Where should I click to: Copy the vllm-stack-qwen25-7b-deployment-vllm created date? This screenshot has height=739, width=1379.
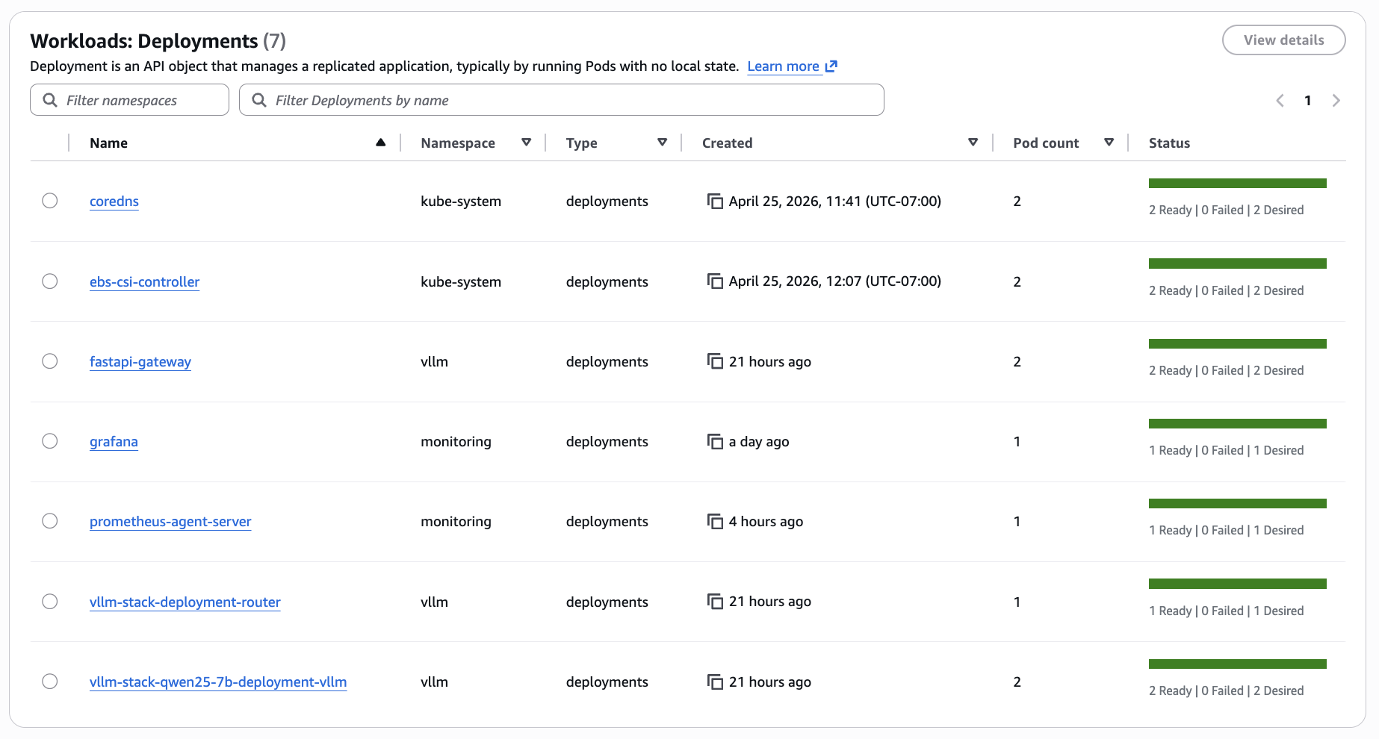click(x=715, y=682)
